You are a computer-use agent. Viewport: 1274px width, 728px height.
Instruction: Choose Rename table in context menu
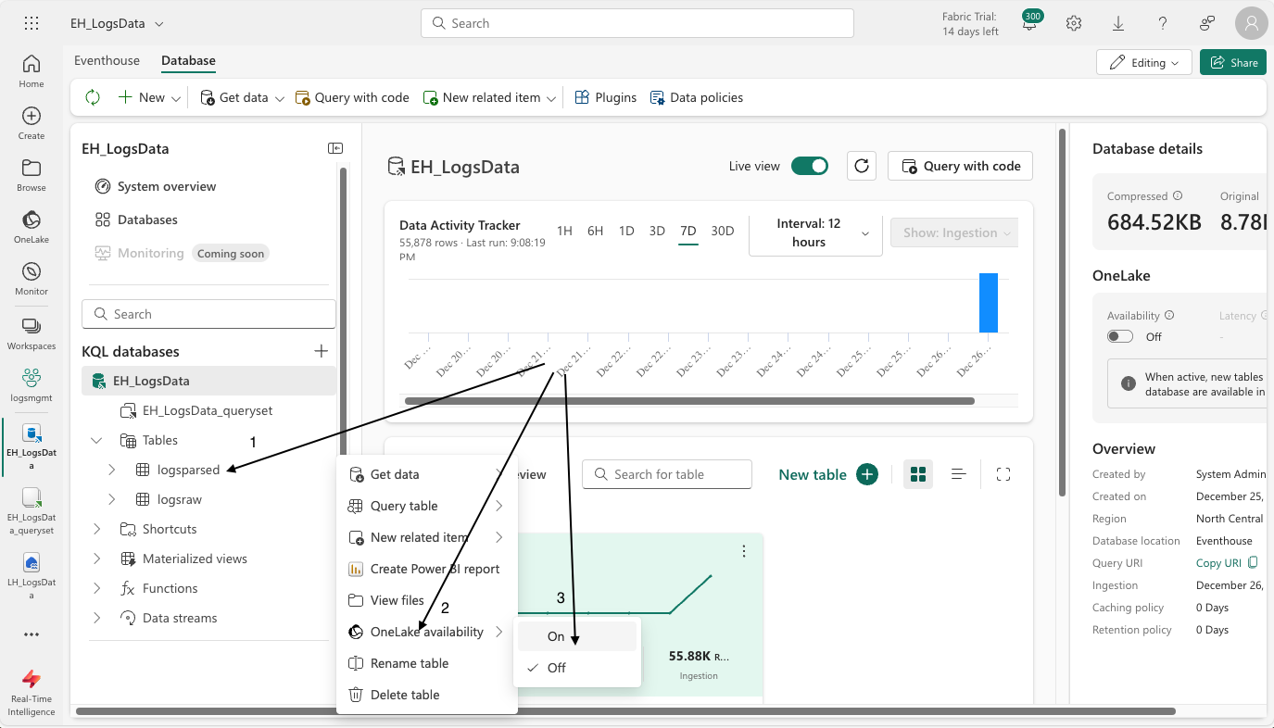(x=426, y=663)
